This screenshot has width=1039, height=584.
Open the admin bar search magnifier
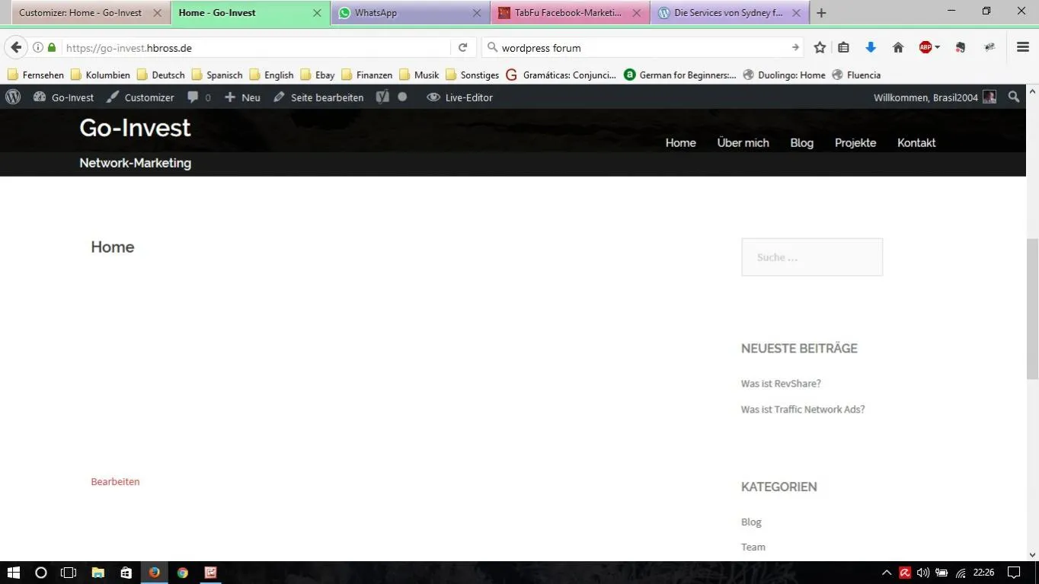pos(1014,97)
